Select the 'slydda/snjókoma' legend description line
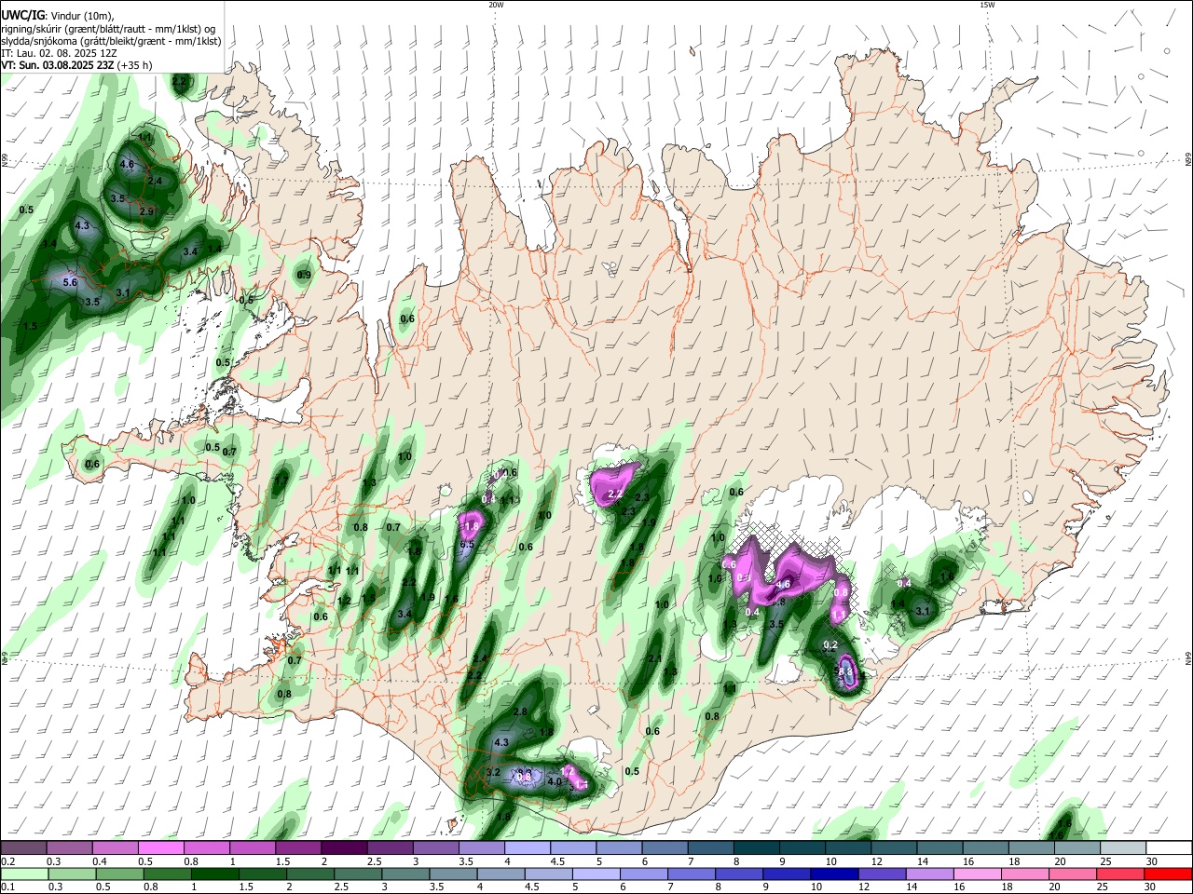The image size is (1193, 894). [x=111, y=41]
